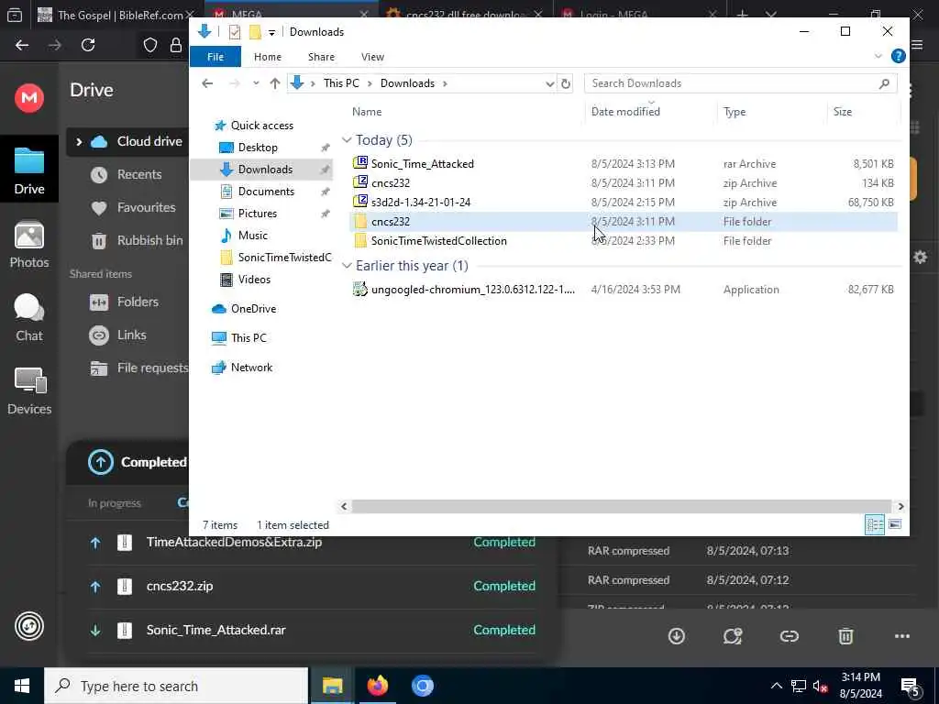Collapse the Today group

tap(347, 140)
